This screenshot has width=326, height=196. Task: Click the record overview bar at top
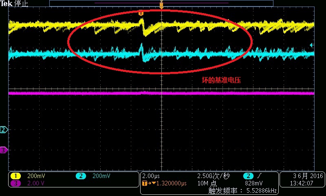[161, 3]
